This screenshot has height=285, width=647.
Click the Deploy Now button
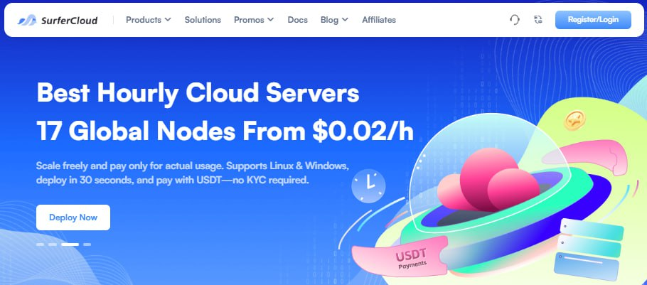coord(73,217)
